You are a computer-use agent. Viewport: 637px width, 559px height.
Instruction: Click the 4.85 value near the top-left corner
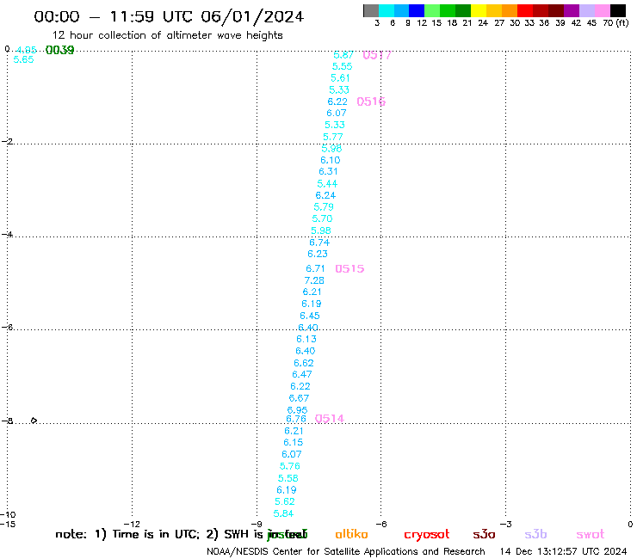(x=27, y=50)
